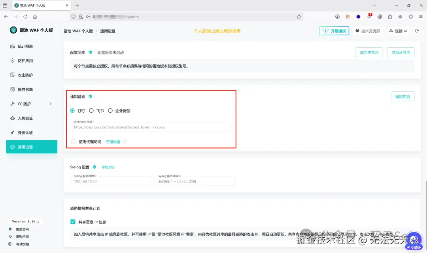Open the 黑白名单 page
The image size is (427, 253).
pos(23,89)
